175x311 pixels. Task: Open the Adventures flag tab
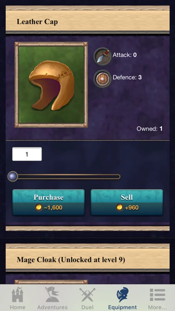point(52,298)
